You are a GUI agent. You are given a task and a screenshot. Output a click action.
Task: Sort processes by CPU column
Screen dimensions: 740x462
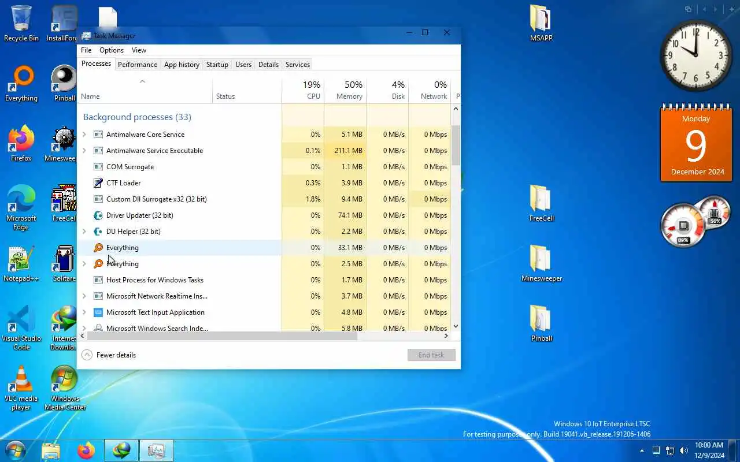tap(303, 90)
